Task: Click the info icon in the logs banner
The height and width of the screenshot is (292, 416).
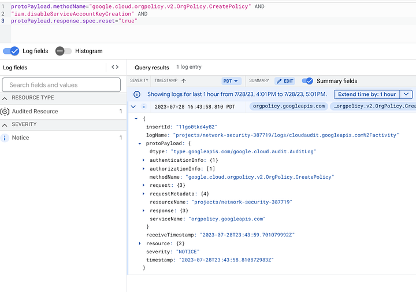Action: [x=137, y=94]
